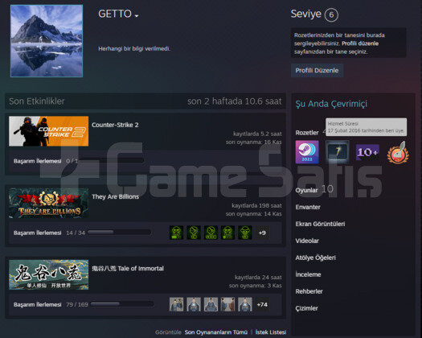Image resolution: width=422 pixels, height=338 pixels.
Task: Open the İnceleme reviews page
Action: pyautogui.click(x=308, y=274)
